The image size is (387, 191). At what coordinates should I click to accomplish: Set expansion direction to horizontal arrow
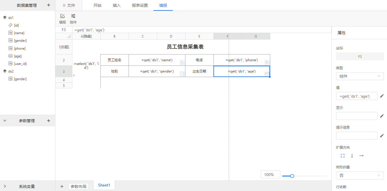coord(361,156)
